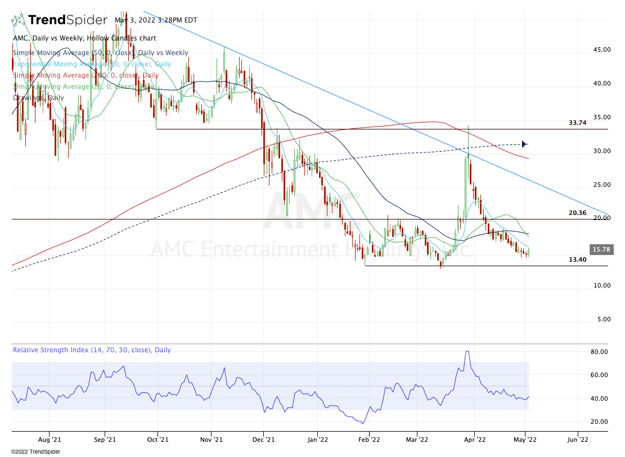Click the dark blue arrow marker on dashed line

524,144
